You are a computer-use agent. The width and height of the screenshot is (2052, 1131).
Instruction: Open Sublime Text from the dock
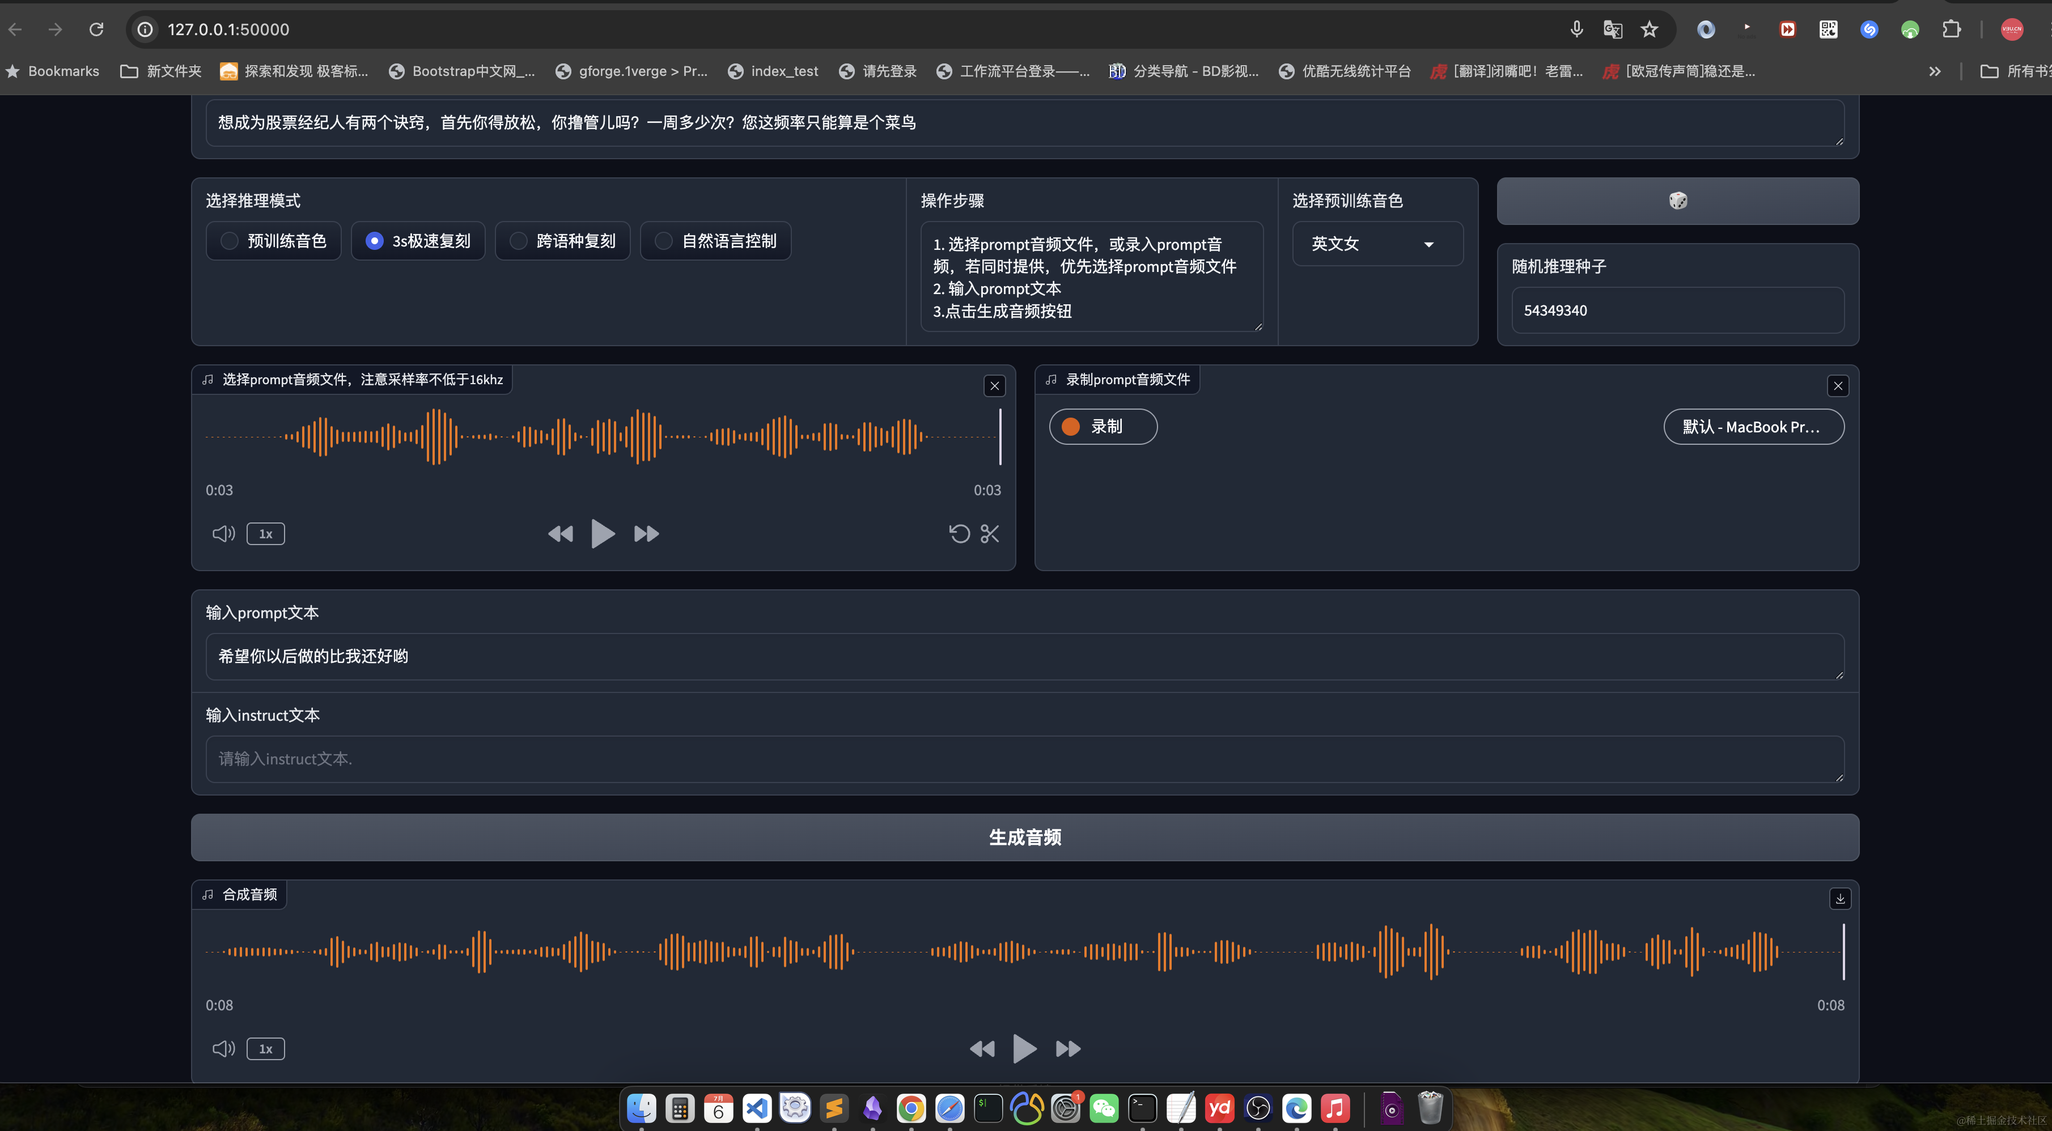[834, 1108]
